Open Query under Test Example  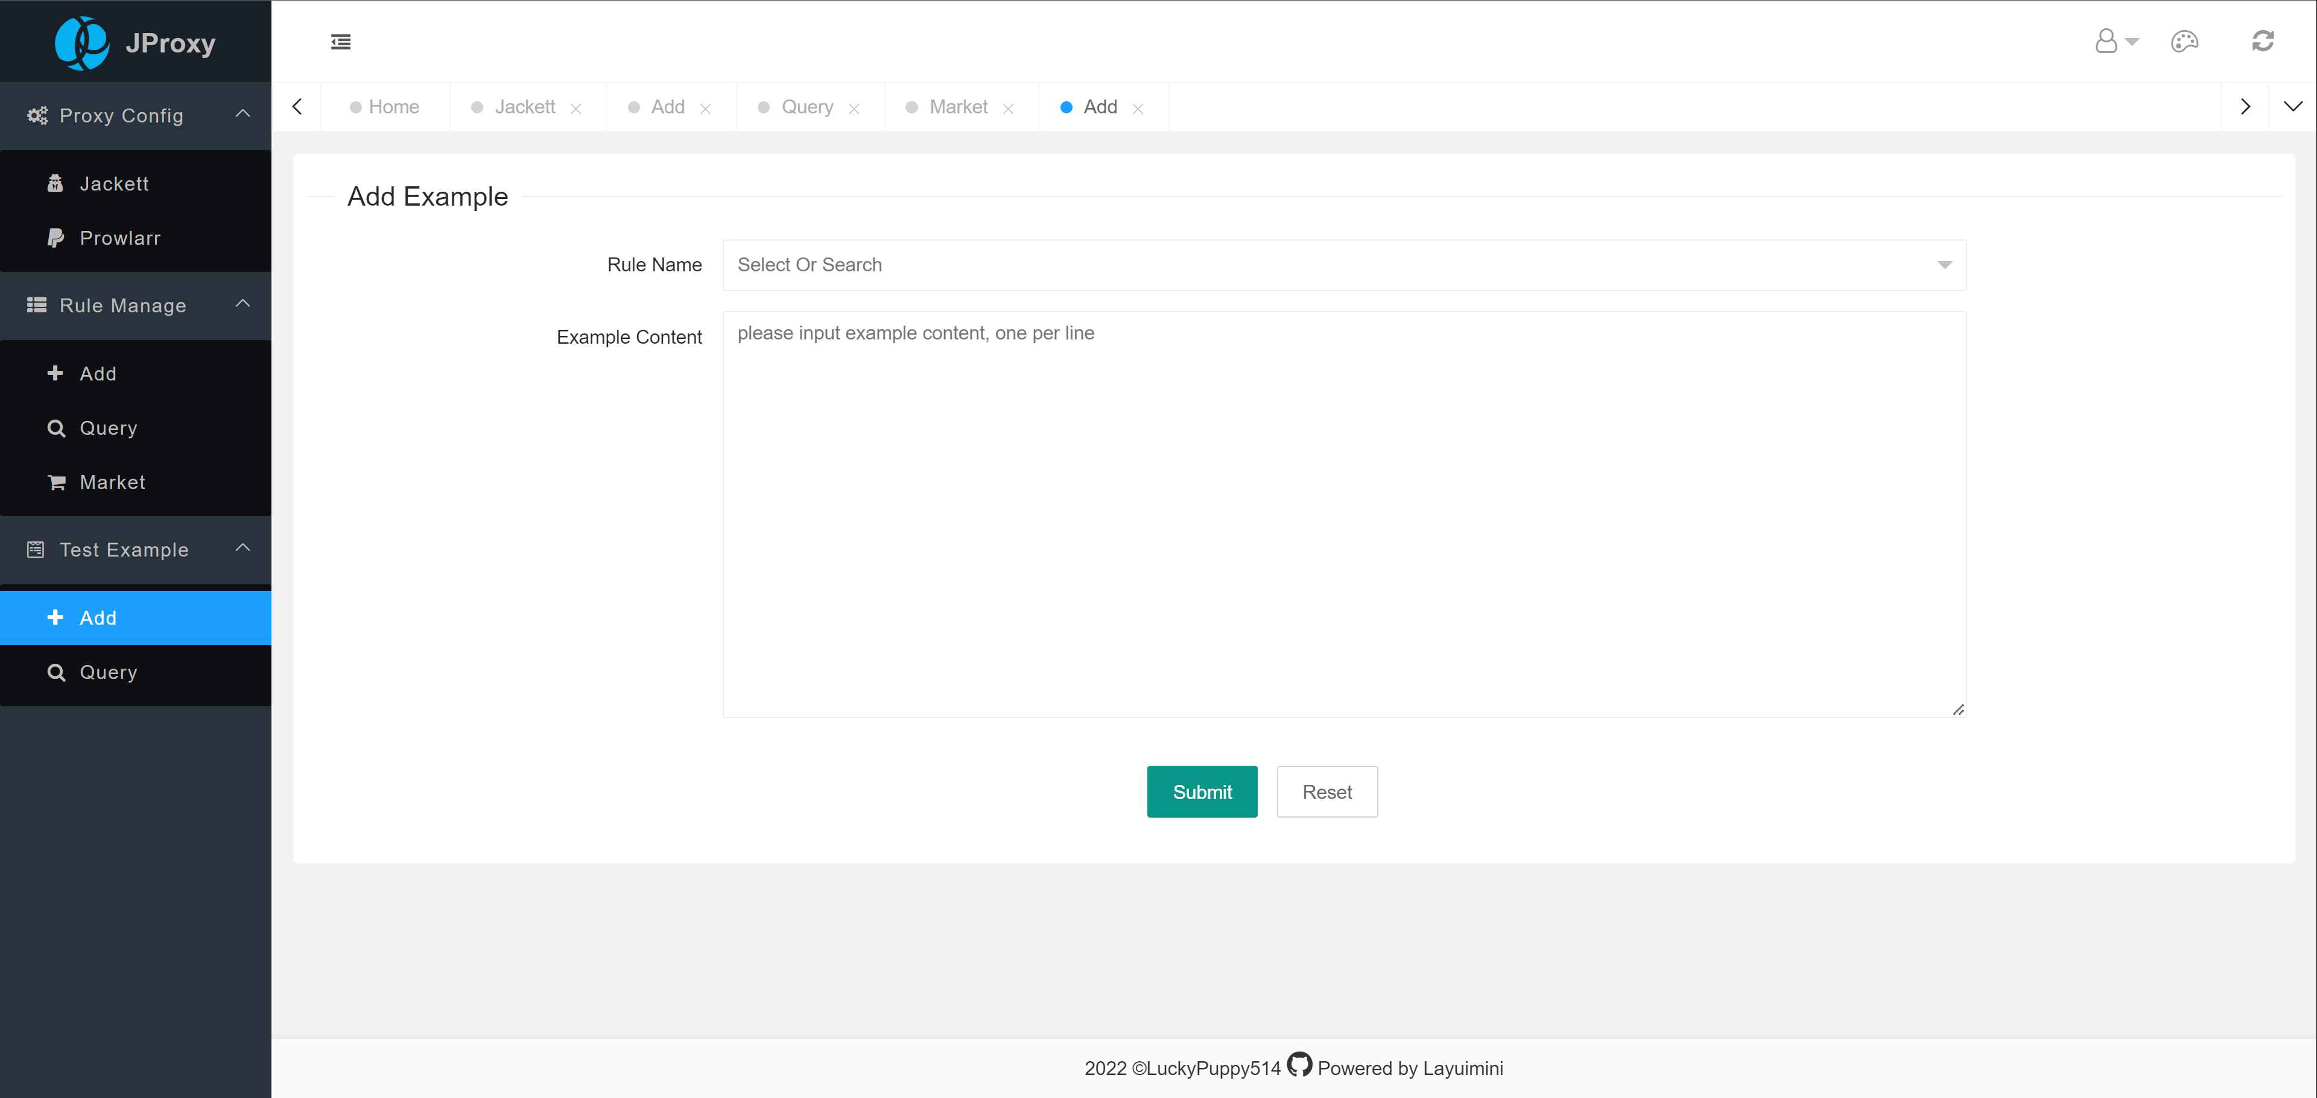click(108, 672)
